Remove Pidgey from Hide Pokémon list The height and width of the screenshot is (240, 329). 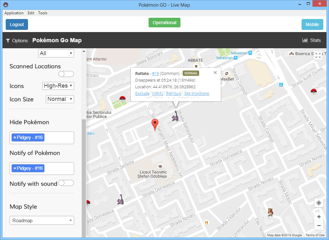15,137
